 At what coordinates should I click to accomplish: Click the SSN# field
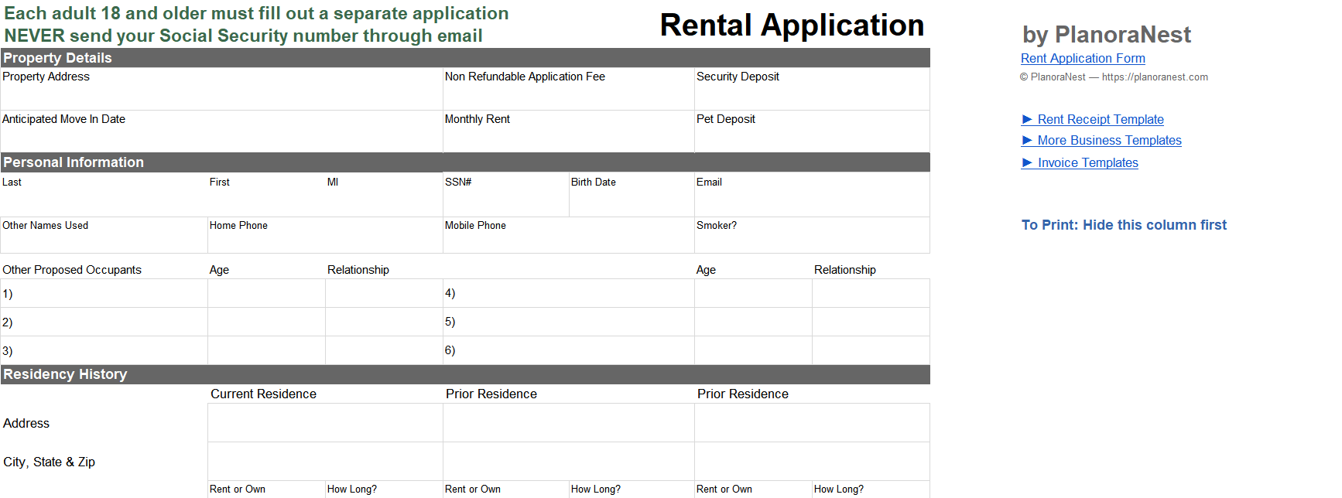click(x=506, y=194)
